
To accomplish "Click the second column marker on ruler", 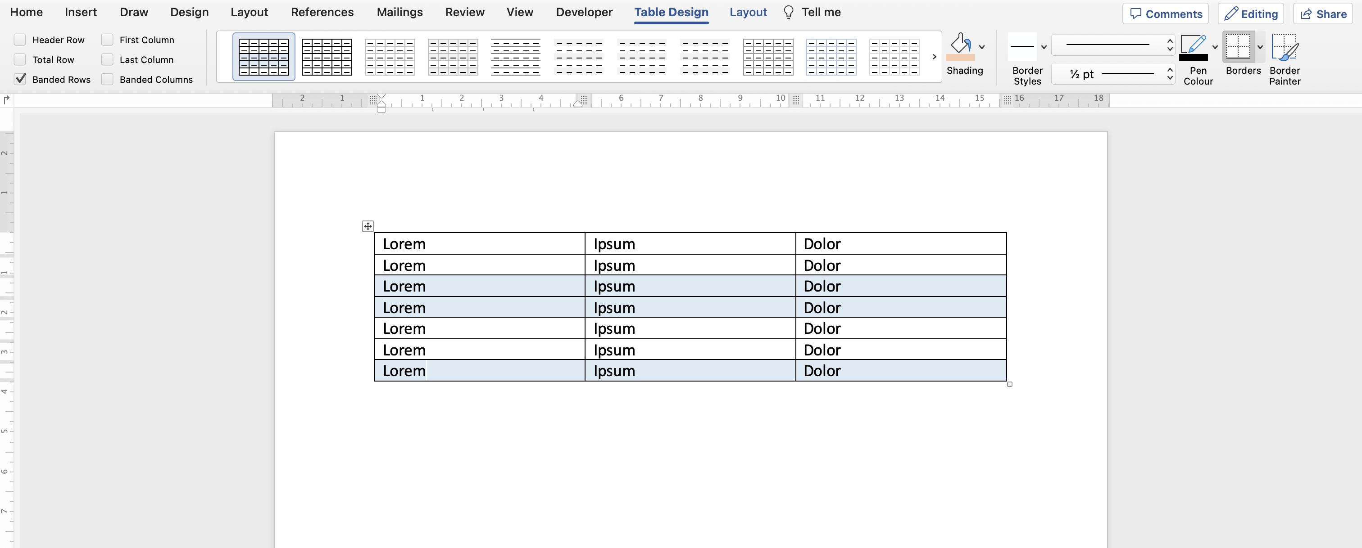I will [584, 99].
